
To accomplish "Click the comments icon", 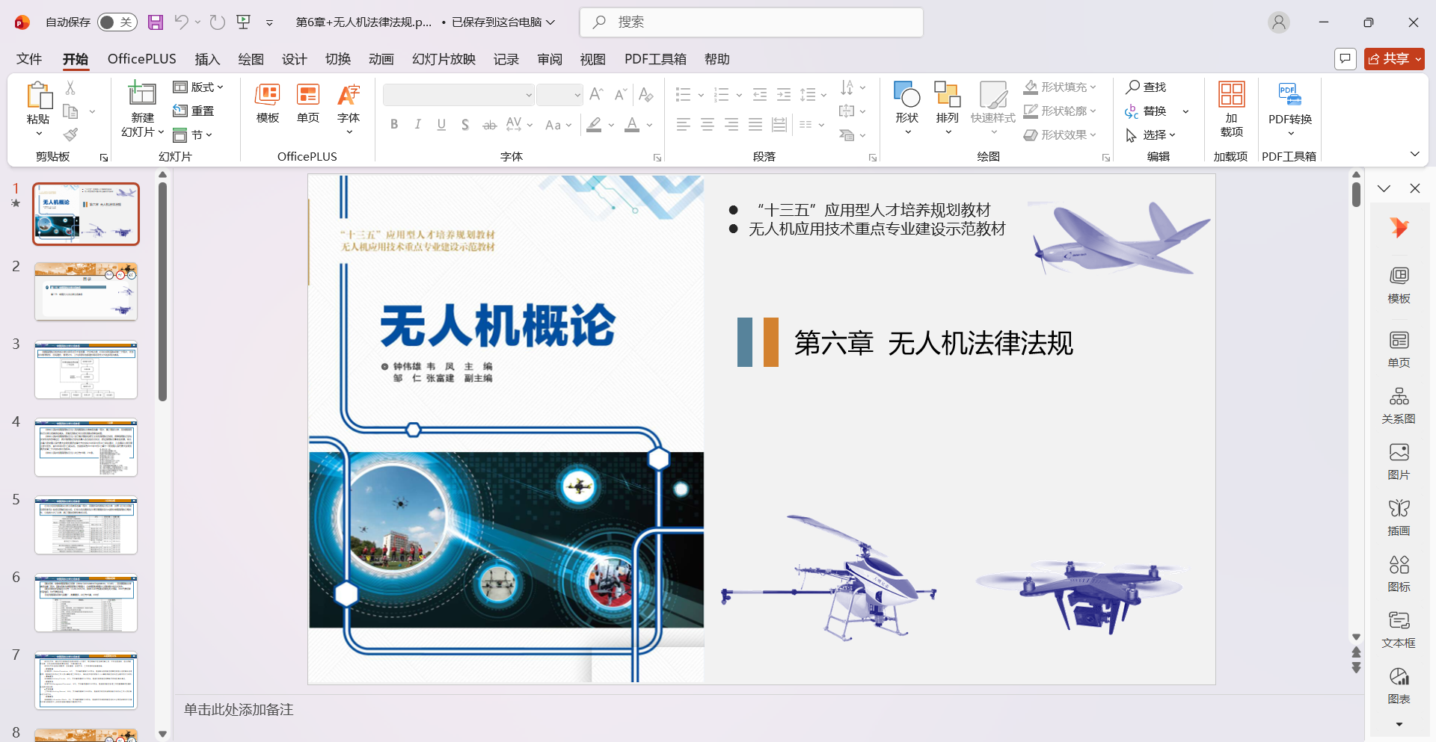I will tap(1346, 58).
